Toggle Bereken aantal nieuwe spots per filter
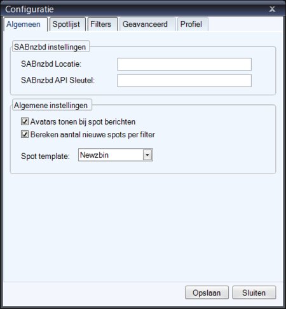The image size is (286, 309). tap(25, 134)
